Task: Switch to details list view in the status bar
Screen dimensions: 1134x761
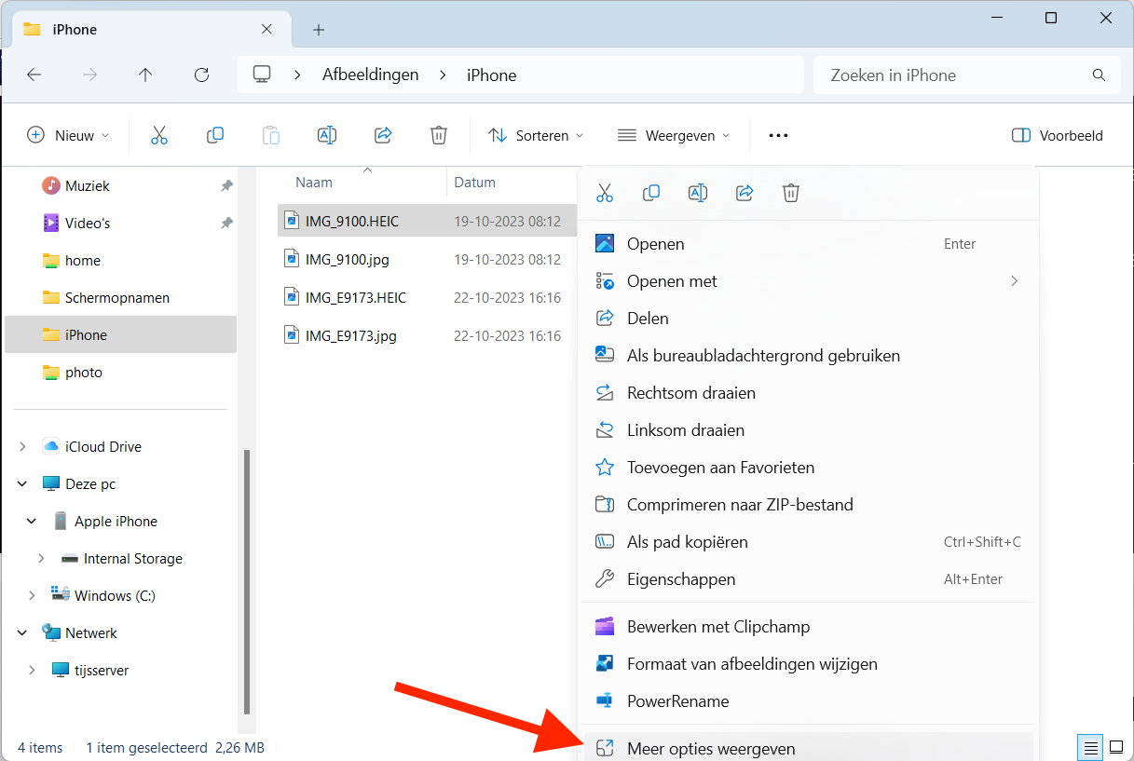Action: pyautogui.click(x=1090, y=747)
